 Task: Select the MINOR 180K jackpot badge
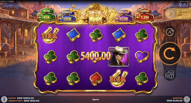(x=67, y=17)
